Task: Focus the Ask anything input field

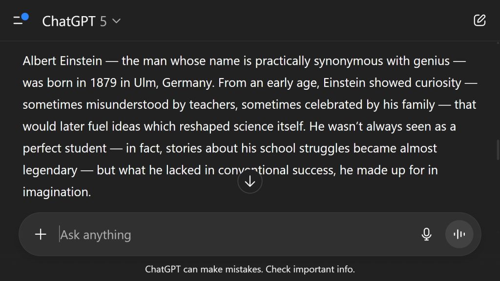Action: [234, 235]
